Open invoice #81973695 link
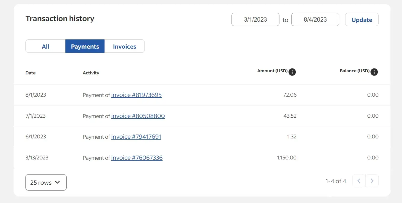Viewport: 402px width, 203px height. [136, 95]
